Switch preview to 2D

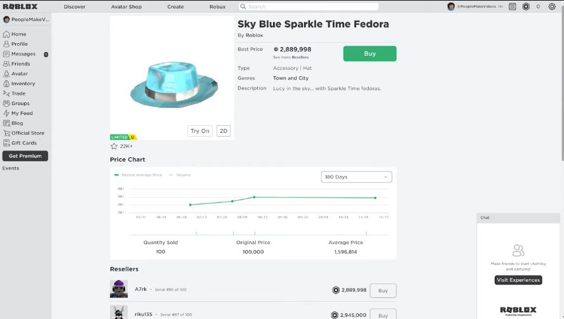click(224, 131)
